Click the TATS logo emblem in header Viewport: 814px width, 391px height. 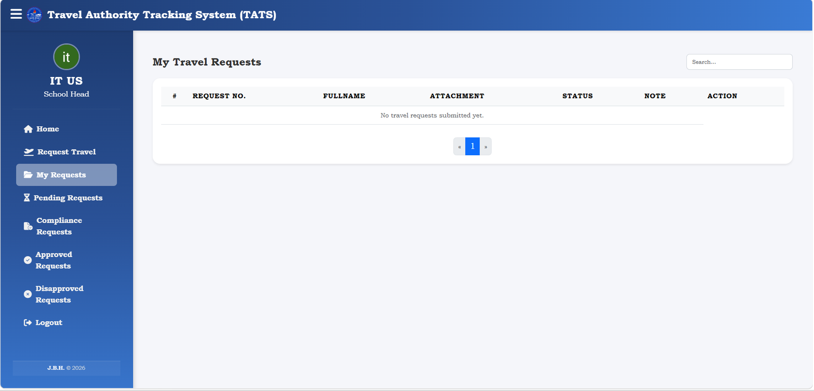tap(35, 15)
